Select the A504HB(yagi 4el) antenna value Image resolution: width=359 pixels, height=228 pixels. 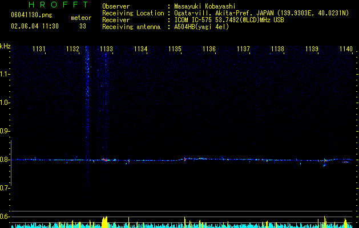(x=201, y=27)
